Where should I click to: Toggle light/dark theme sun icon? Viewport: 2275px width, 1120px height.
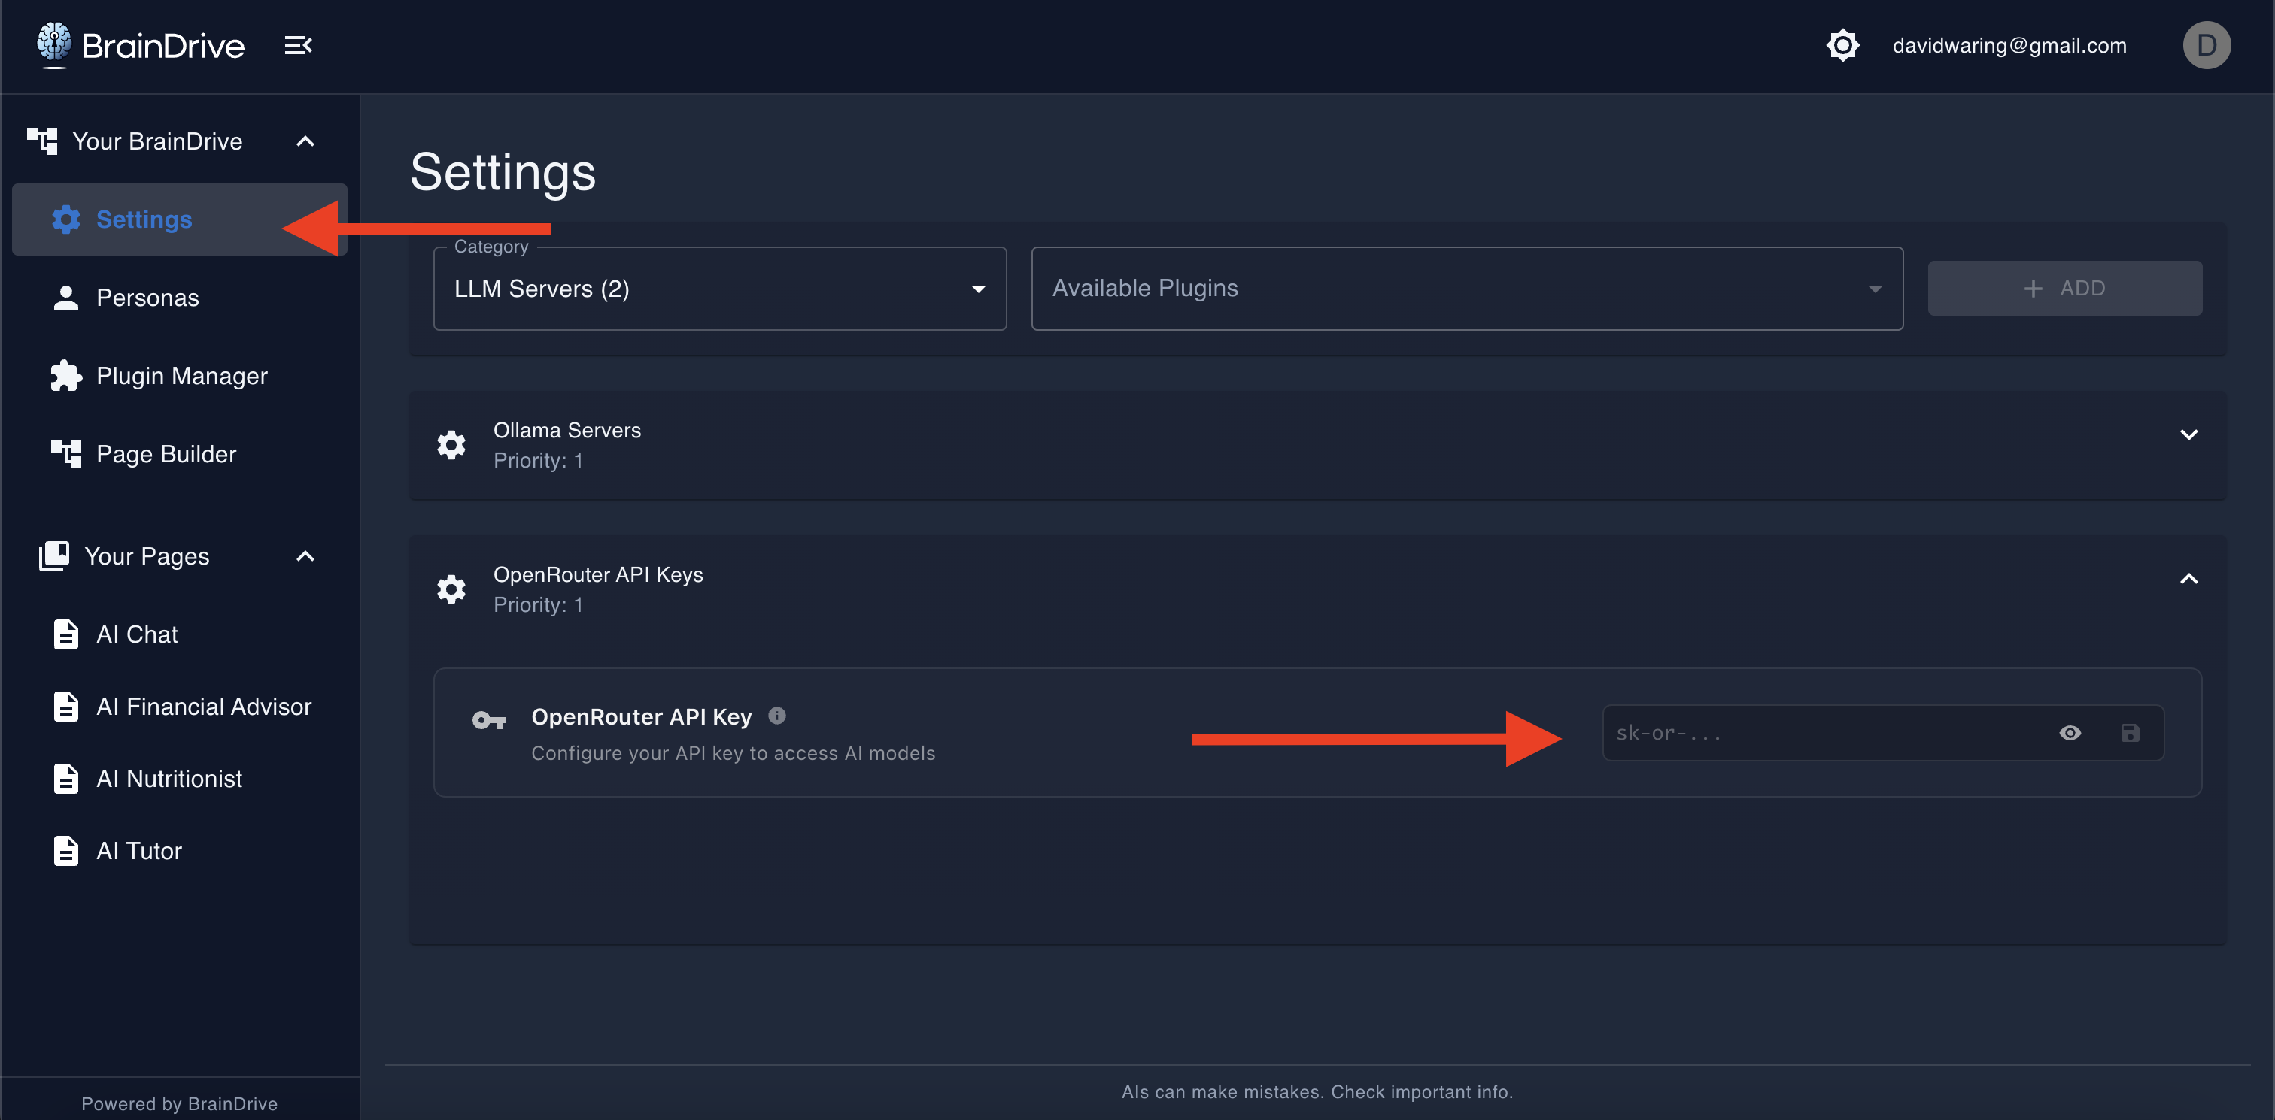[x=1842, y=45]
